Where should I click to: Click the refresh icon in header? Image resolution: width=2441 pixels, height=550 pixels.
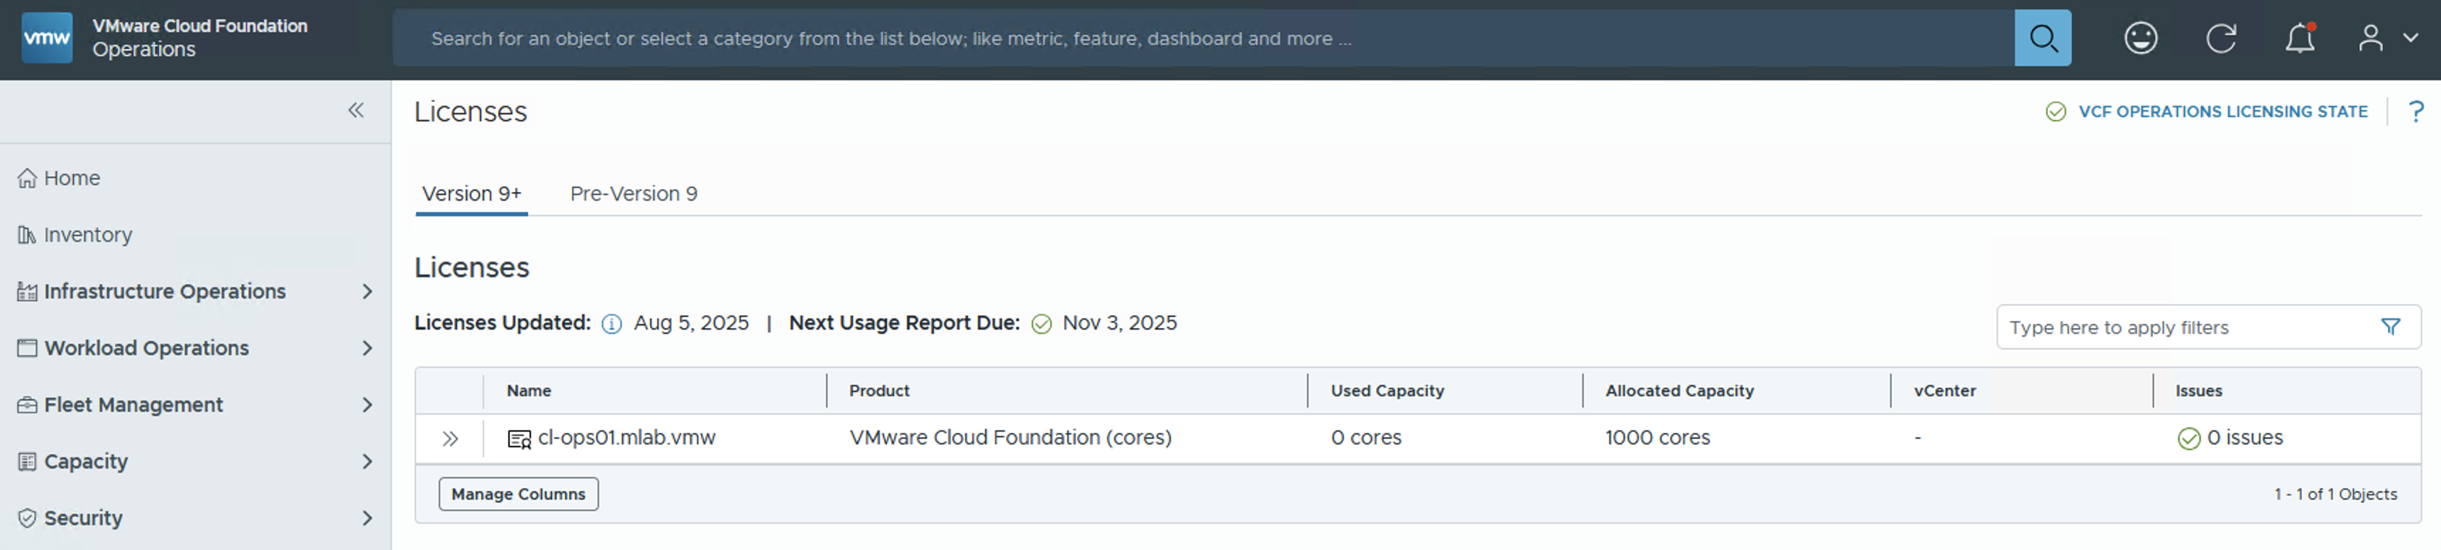click(x=2220, y=39)
